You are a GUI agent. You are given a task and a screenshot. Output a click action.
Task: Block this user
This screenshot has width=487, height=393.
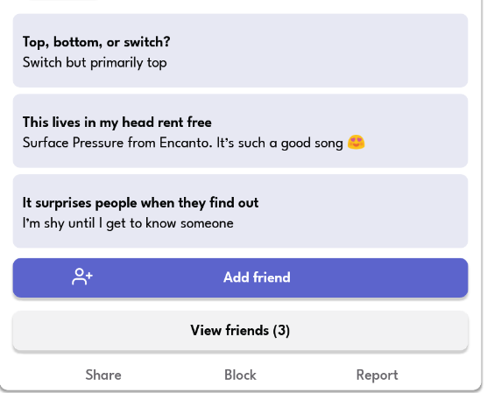point(240,375)
